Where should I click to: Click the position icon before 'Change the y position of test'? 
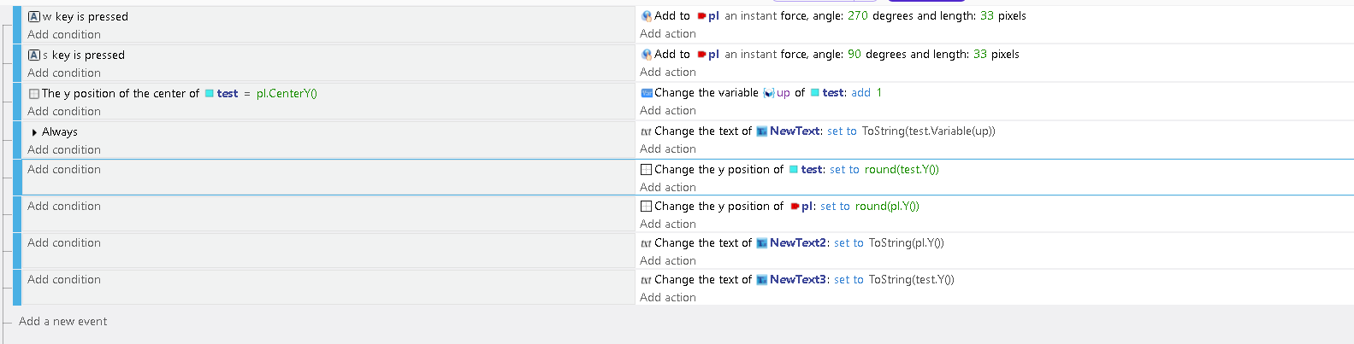click(x=647, y=169)
